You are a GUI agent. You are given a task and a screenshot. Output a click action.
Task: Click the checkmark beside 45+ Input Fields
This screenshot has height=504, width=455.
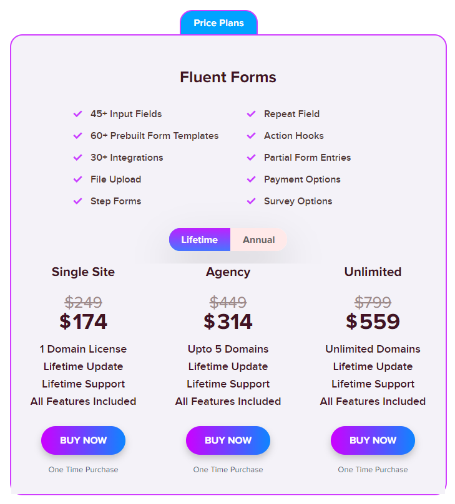[x=77, y=114]
